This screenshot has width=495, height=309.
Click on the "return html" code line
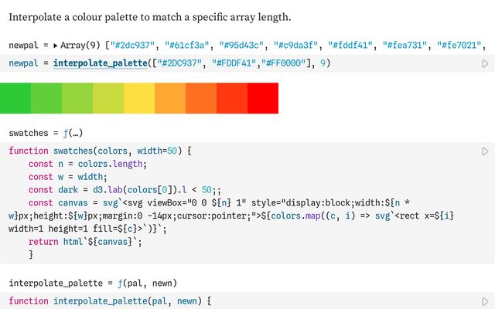[x=85, y=242]
